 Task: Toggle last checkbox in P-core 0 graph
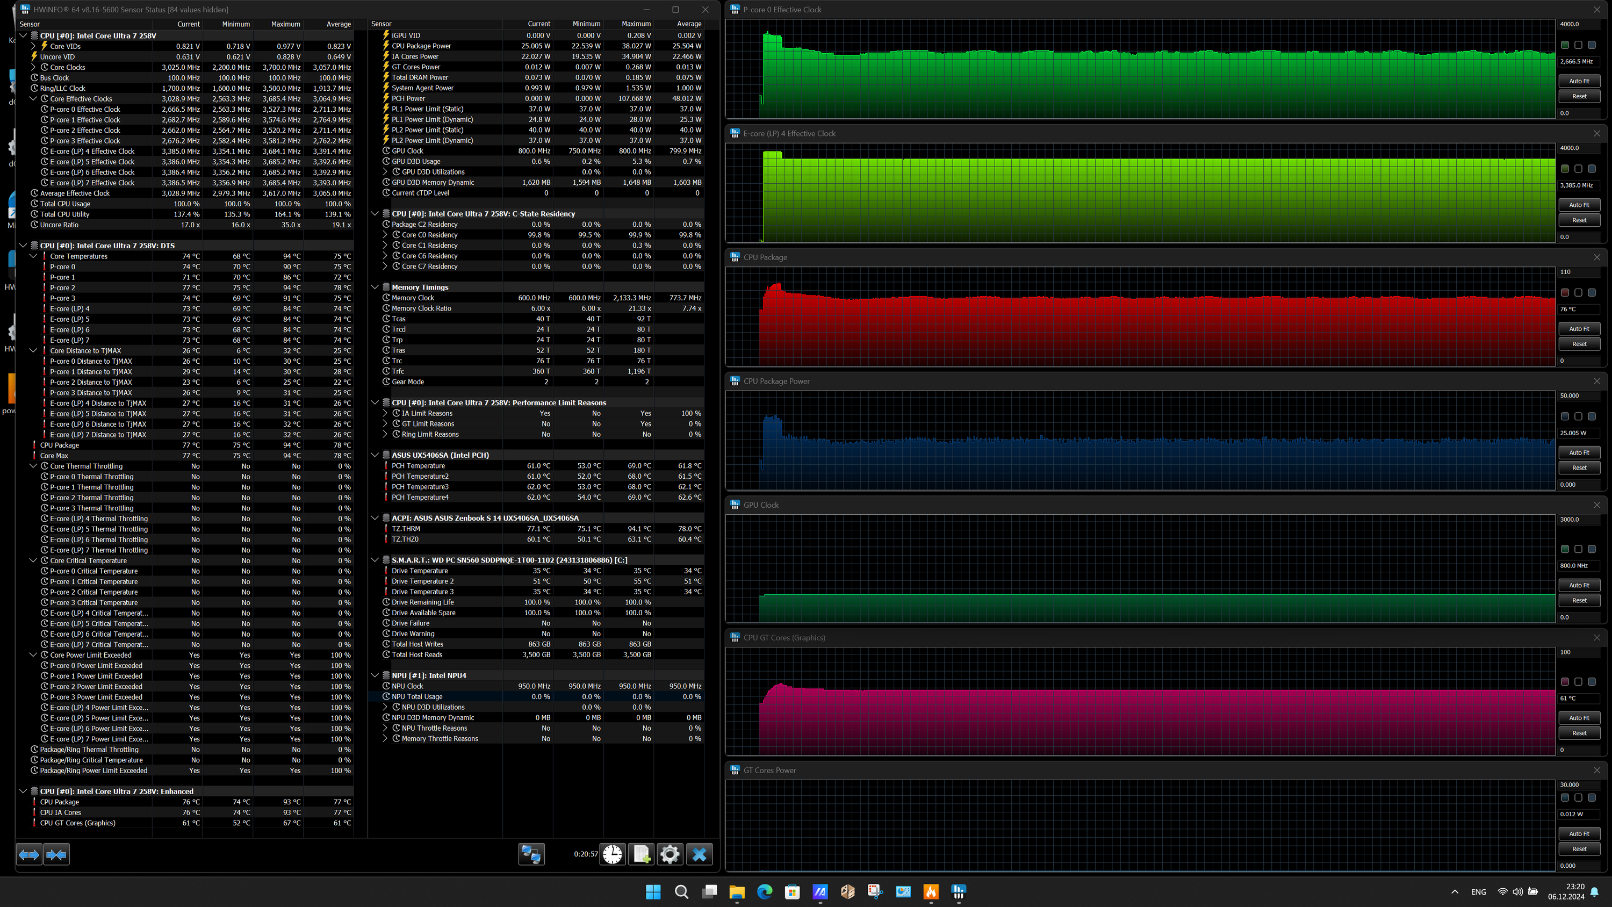(x=1592, y=45)
